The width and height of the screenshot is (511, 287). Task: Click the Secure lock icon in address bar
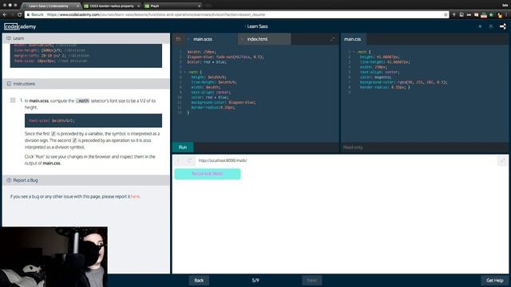point(29,14)
